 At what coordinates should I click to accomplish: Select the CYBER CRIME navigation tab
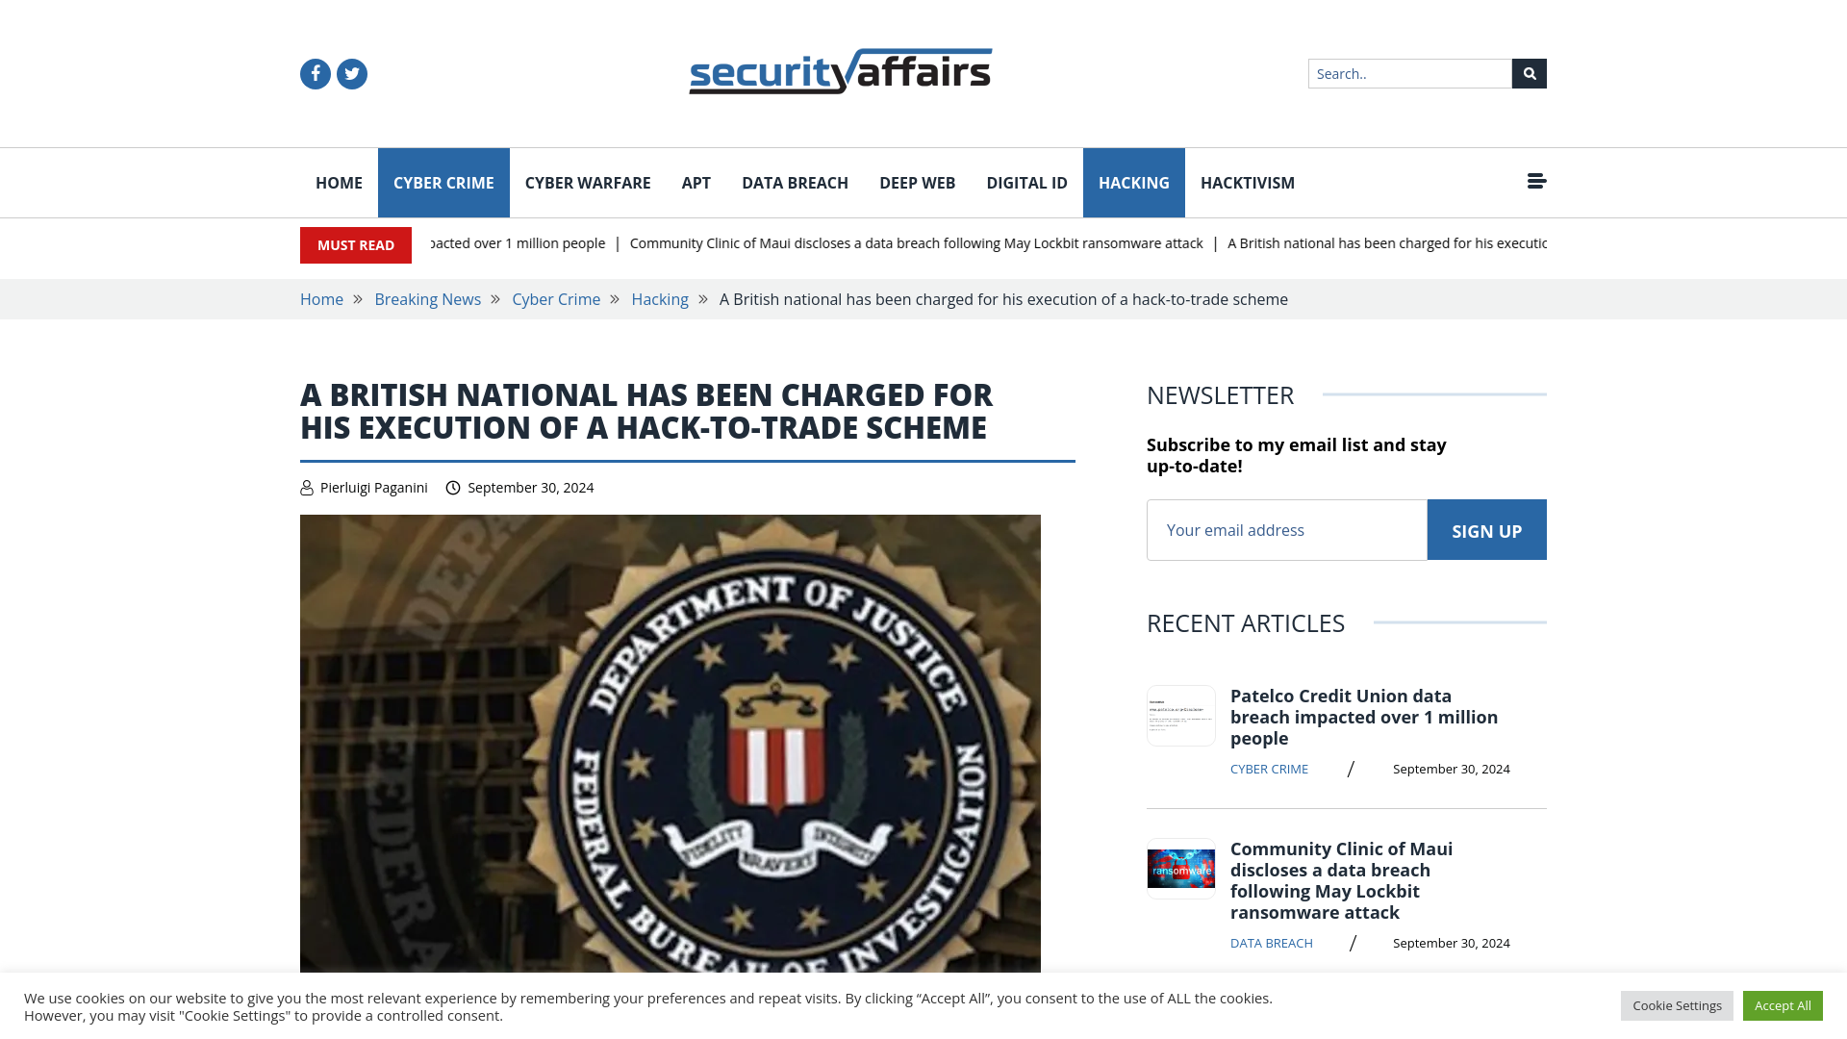pyautogui.click(x=443, y=183)
